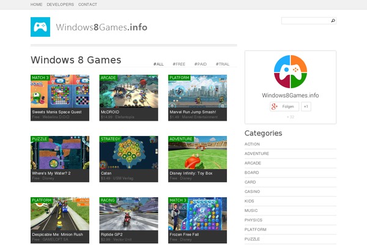Screen dimensions: 367x245
Task: Open the PUZZLE category in sidebar
Action: point(252,239)
